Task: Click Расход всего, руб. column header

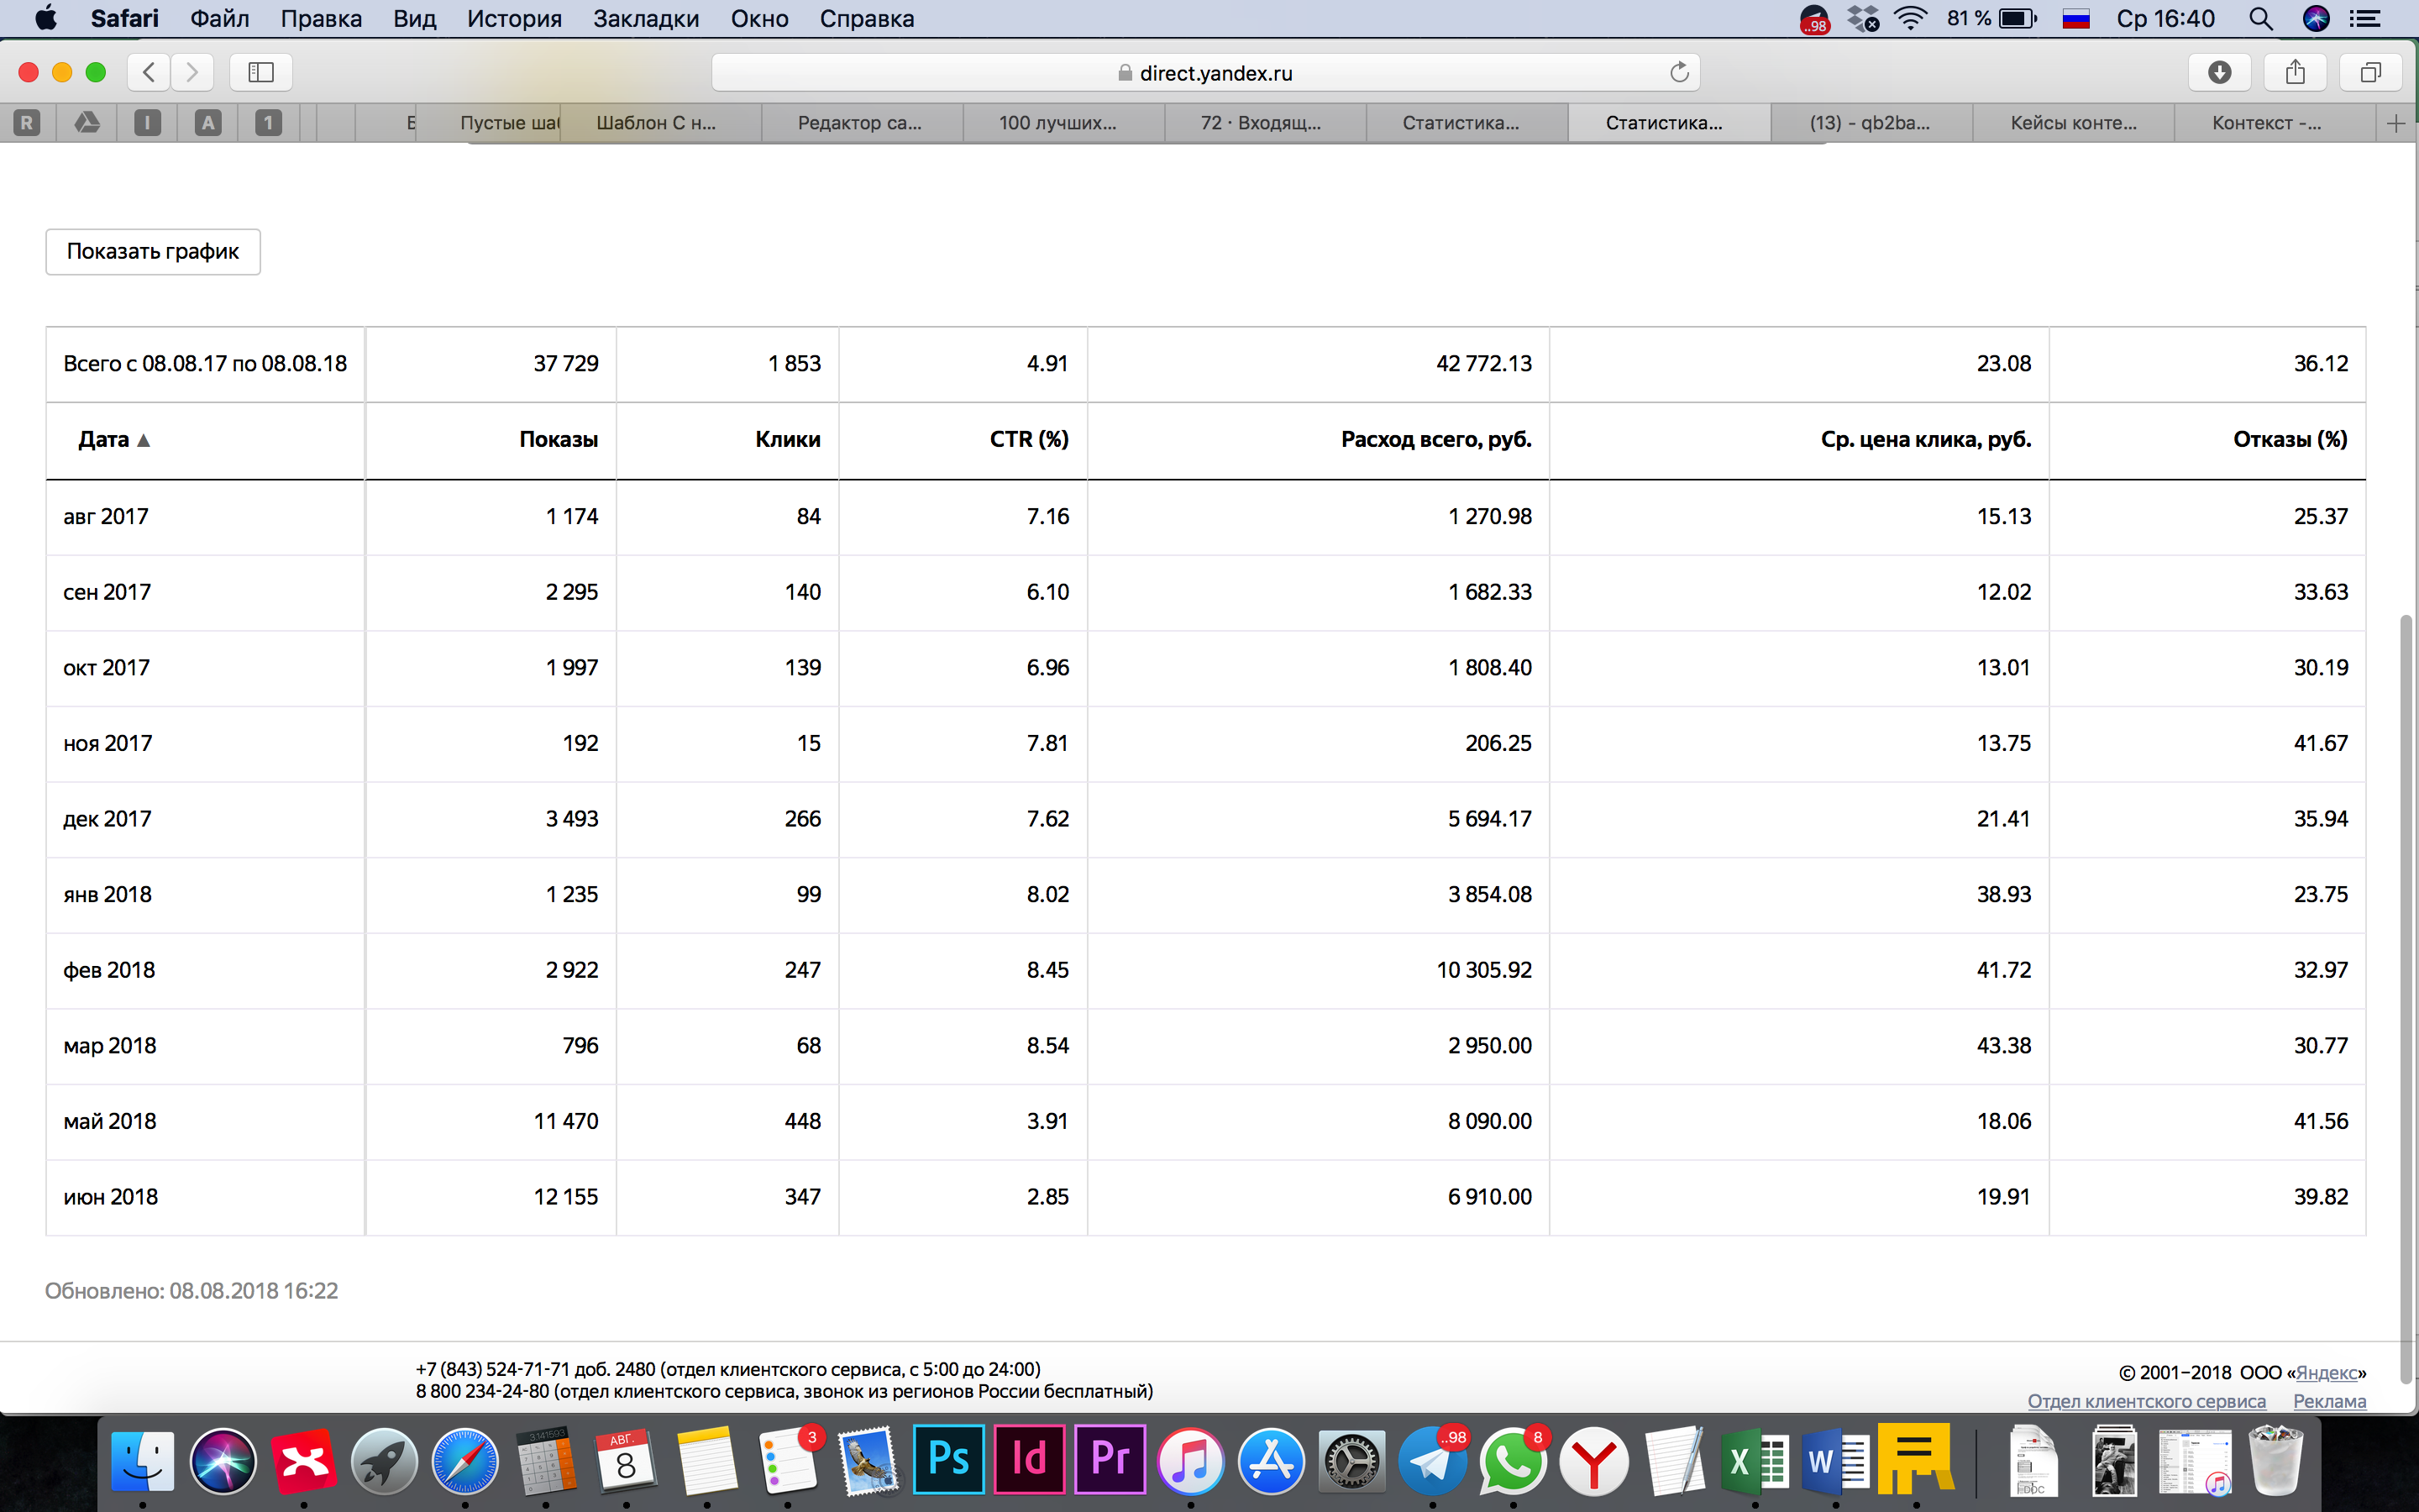Action: point(1435,439)
